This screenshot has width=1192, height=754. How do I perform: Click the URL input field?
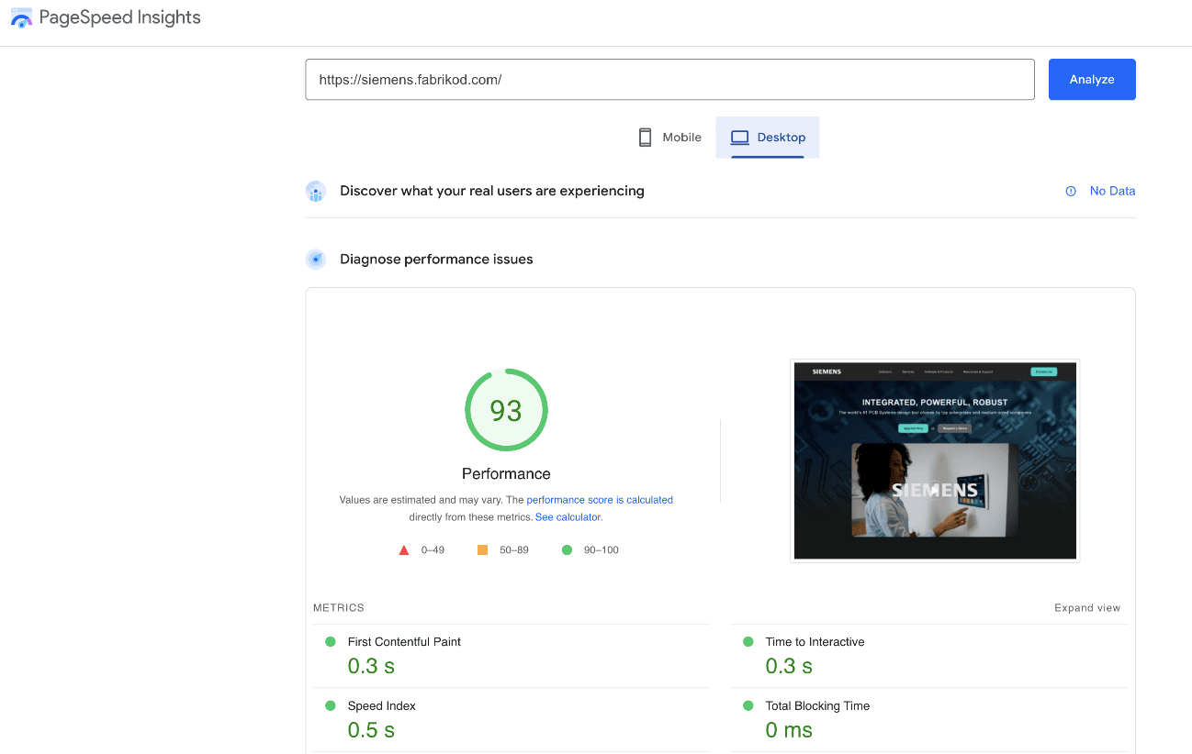(669, 80)
